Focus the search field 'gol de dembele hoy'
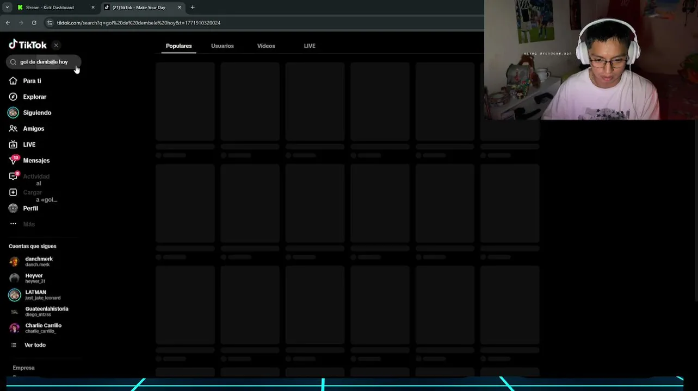Image resolution: width=698 pixels, height=391 pixels. pyautogui.click(x=44, y=62)
